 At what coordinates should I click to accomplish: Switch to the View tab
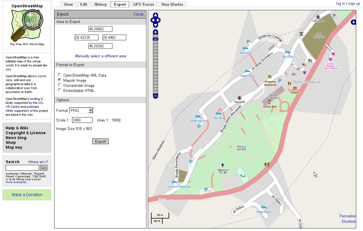click(68, 4)
